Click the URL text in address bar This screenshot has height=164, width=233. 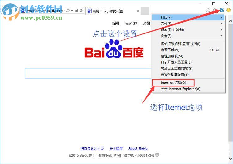coord(45,11)
